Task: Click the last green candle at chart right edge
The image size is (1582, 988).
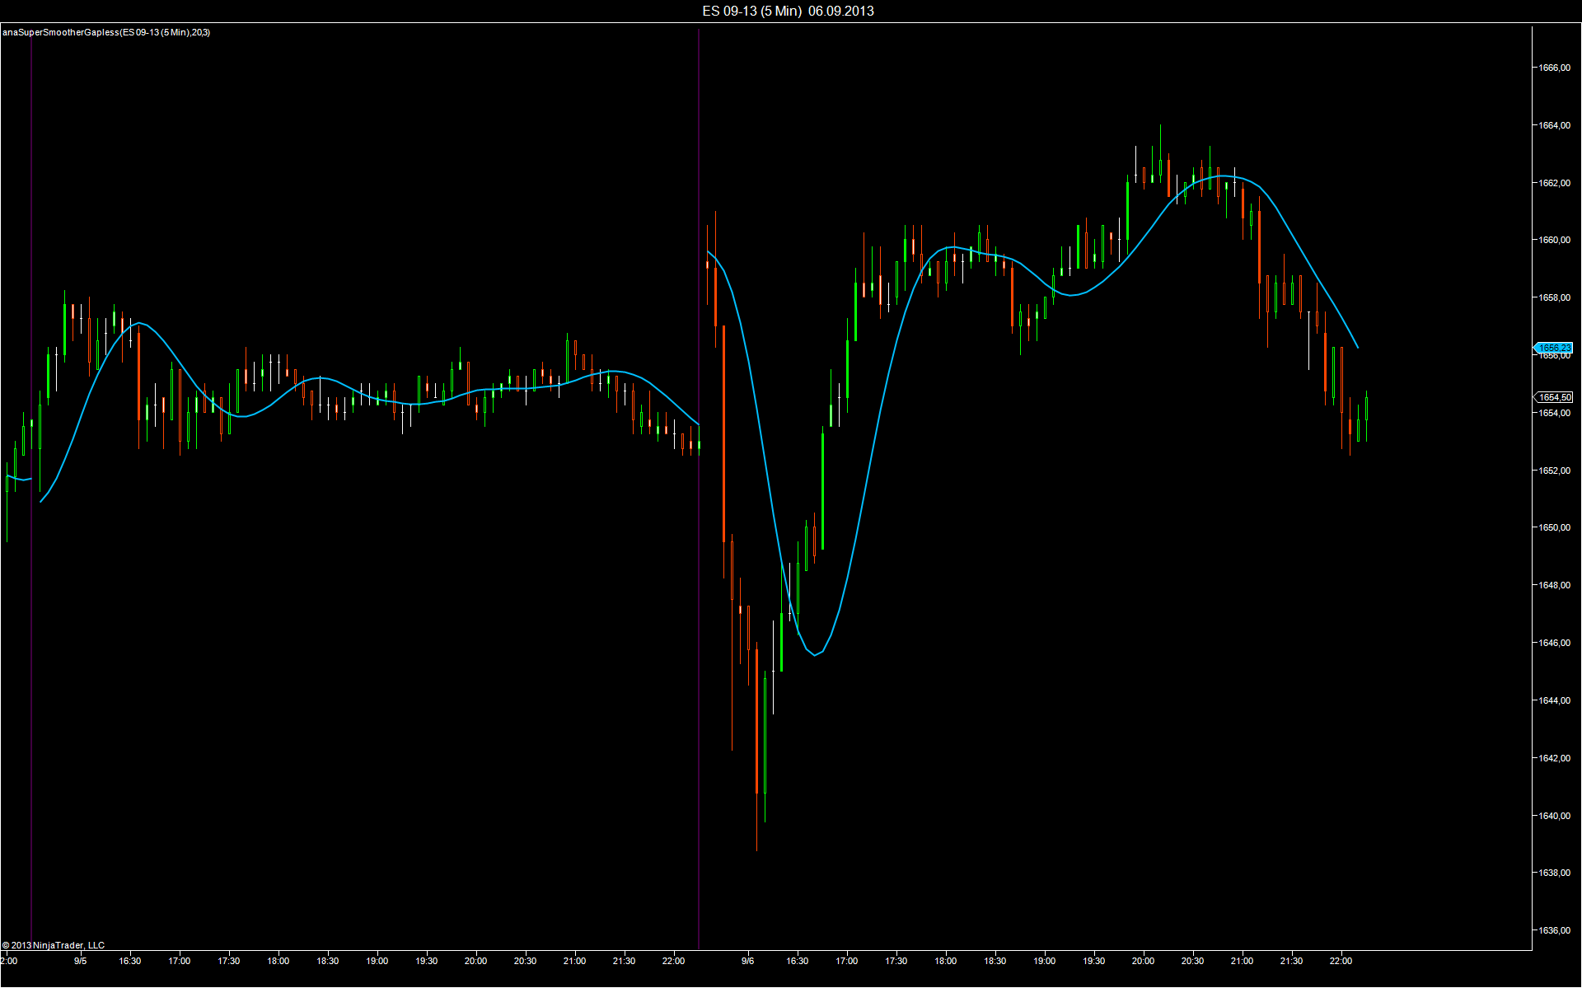Action: (x=1366, y=415)
